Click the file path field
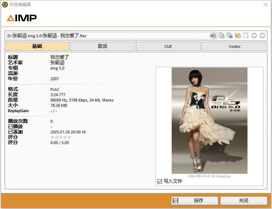 click(108, 36)
